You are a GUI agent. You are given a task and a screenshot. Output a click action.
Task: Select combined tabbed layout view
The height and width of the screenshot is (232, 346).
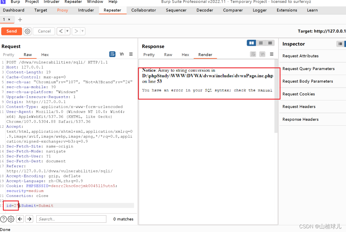[270, 43]
